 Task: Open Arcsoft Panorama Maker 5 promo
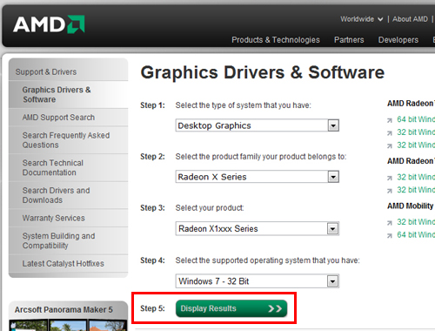[x=64, y=310]
